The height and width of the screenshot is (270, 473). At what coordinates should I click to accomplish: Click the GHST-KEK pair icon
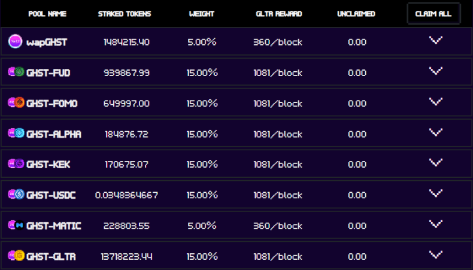point(16,163)
